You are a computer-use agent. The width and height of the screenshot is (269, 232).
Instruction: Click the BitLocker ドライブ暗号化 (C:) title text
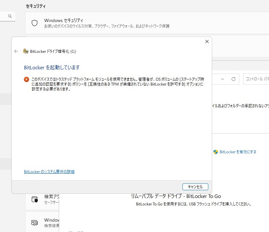(53, 51)
